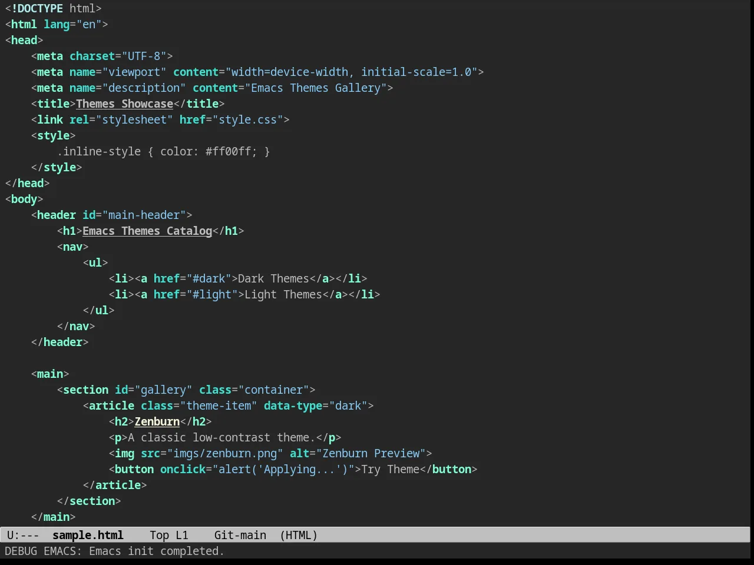Click the alt="Zenburn Preview" attribute
The image size is (754, 565).
coord(358,453)
